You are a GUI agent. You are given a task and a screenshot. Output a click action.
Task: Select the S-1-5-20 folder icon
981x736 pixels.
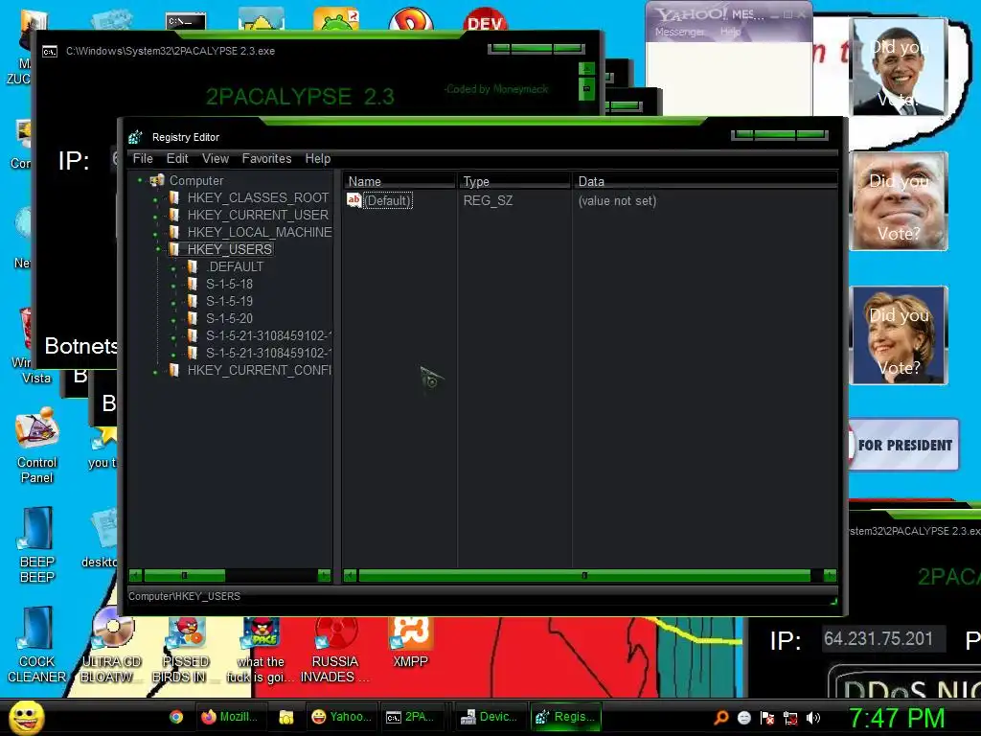[193, 318]
